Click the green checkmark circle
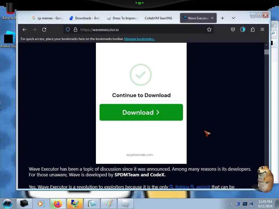 (x=141, y=75)
